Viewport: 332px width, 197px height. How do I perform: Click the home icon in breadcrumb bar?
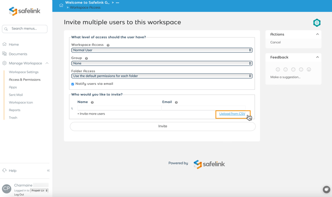pyautogui.click(x=61, y=5)
